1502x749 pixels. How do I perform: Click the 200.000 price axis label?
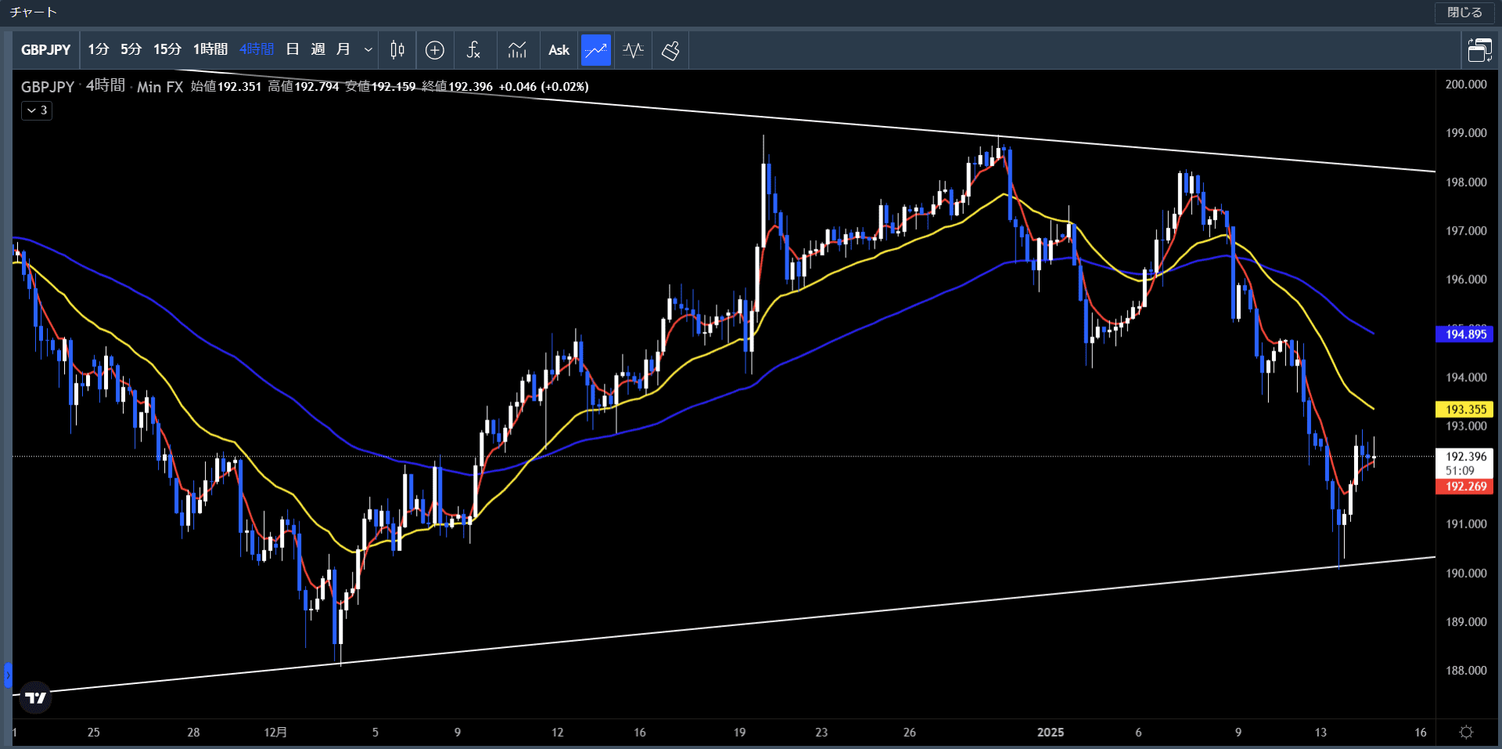click(1466, 85)
